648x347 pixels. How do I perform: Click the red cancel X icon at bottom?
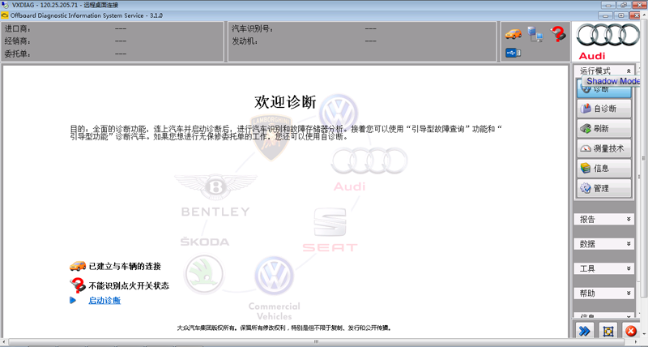(631, 331)
